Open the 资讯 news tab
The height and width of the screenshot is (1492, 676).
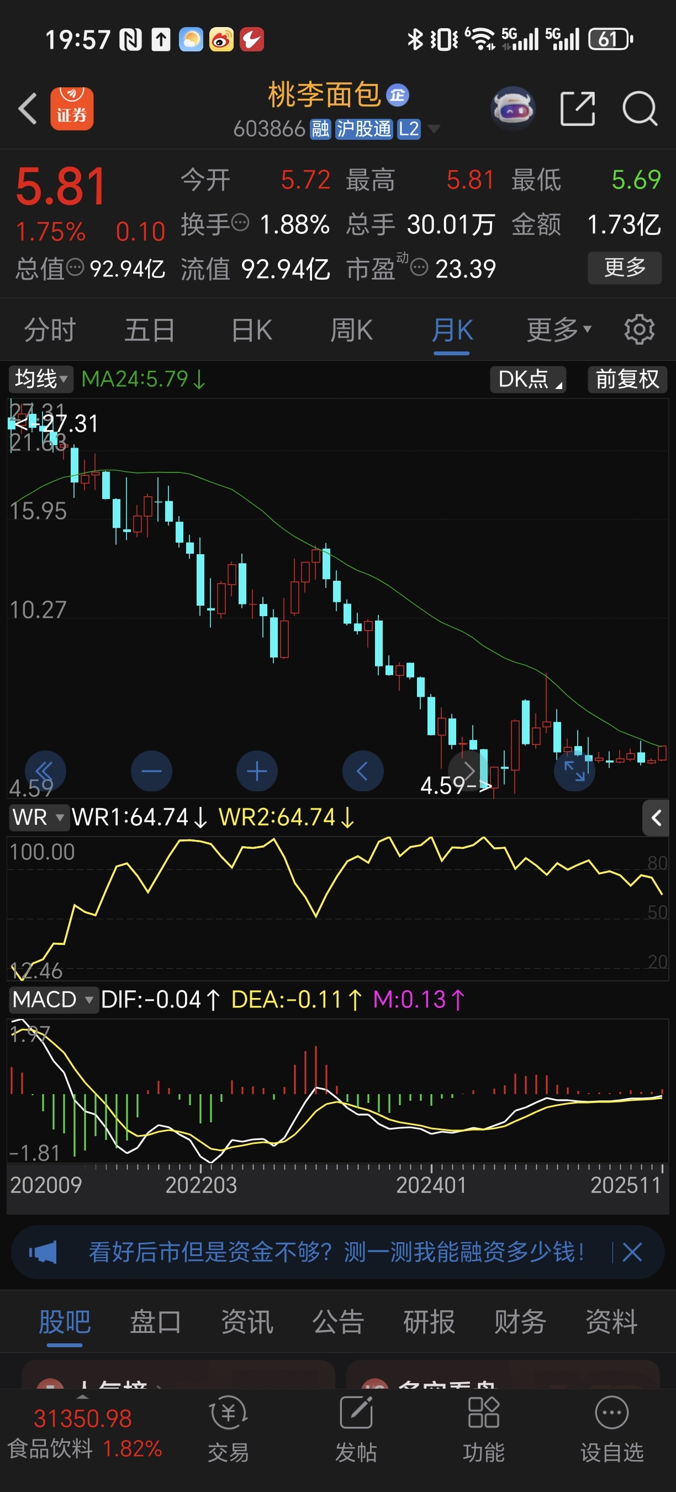point(247,1322)
